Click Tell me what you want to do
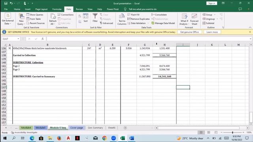This screenshot has width=253, height=142. pos(142,9)
